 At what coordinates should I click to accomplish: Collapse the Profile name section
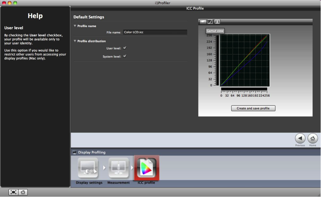tap(75, 26)
